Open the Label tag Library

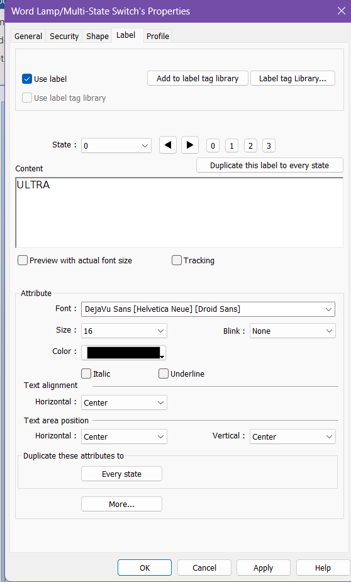[x=292, y=78]
